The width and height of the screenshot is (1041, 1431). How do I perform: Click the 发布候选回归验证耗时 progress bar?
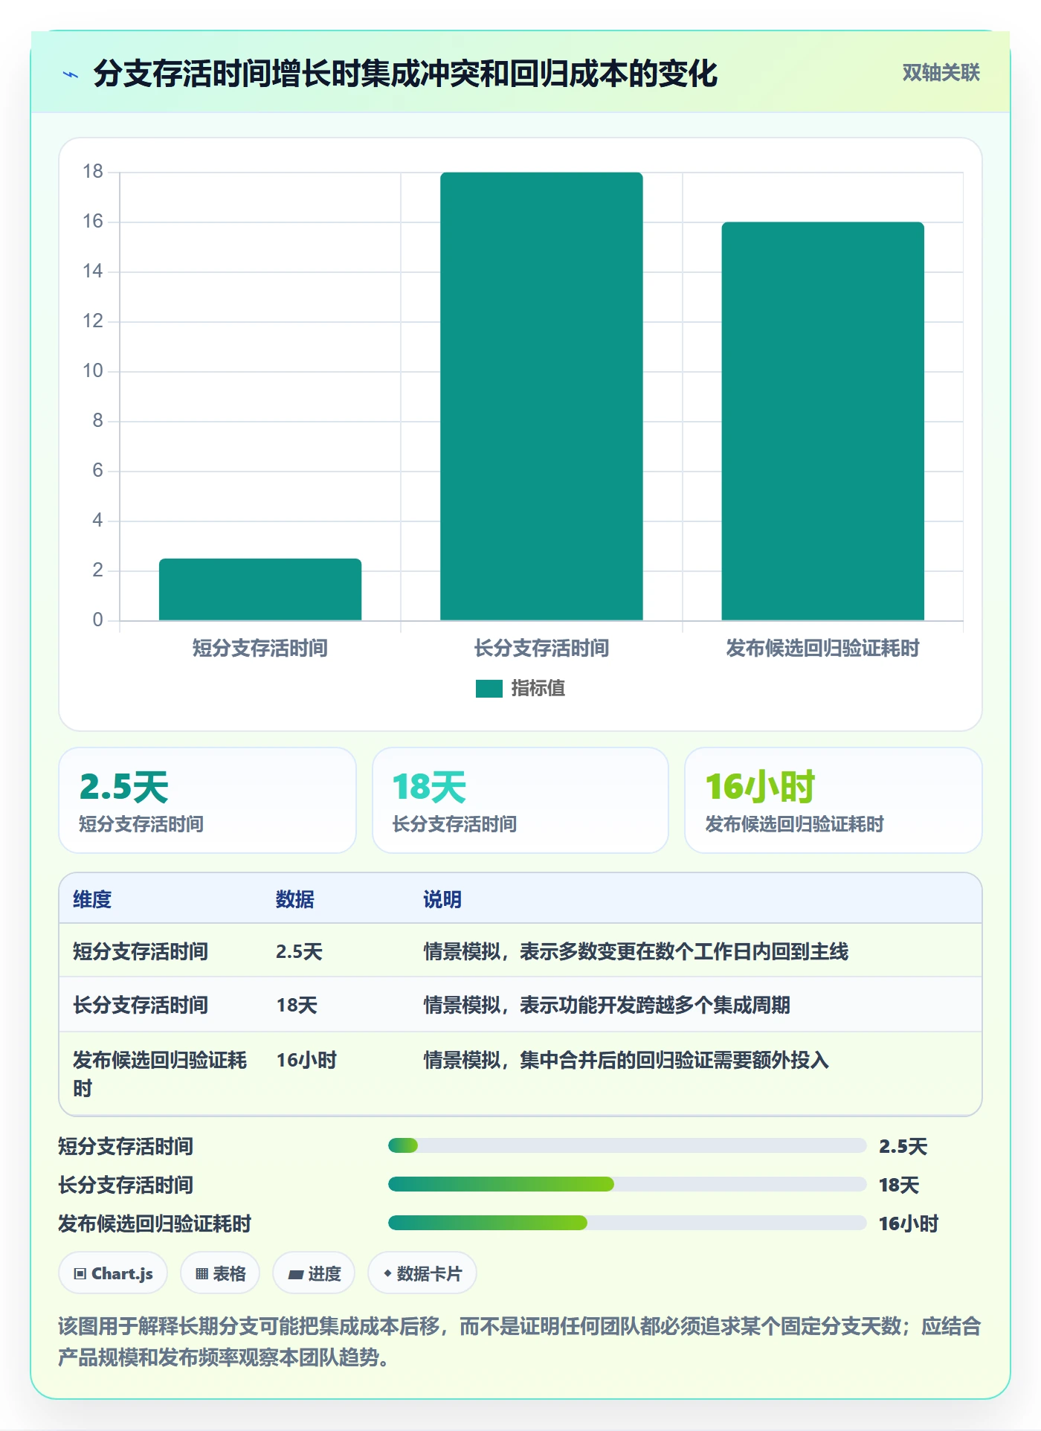(x=627, y=1223)
